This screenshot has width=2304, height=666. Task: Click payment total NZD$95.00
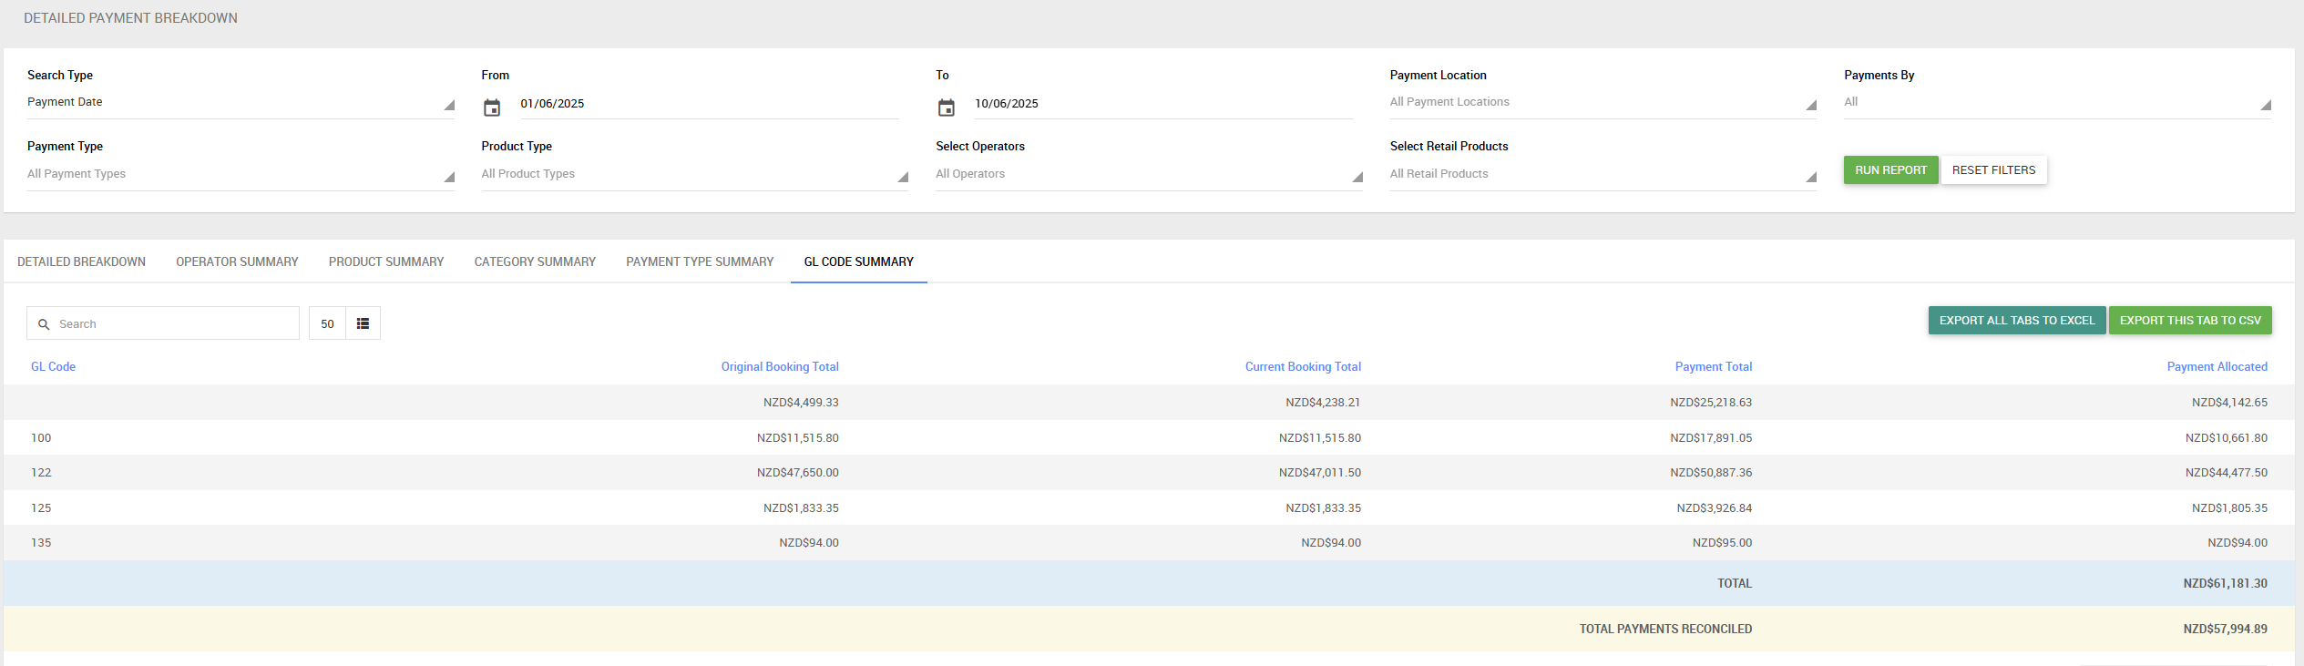click(x=1722, y=543)
